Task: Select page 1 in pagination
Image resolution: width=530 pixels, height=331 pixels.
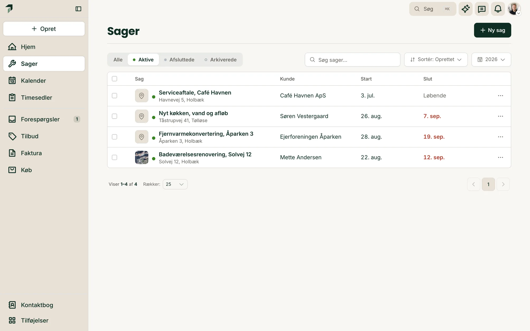Action: 488,184
